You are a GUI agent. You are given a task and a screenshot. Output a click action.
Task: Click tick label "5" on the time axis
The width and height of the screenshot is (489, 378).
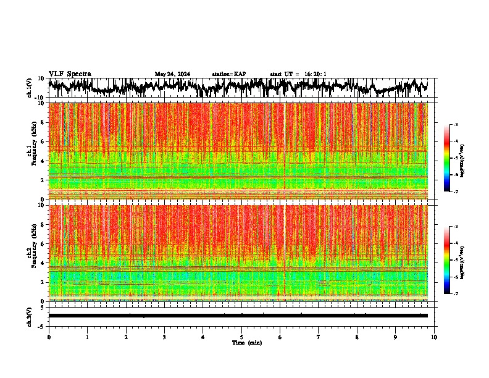coord(241,337)
